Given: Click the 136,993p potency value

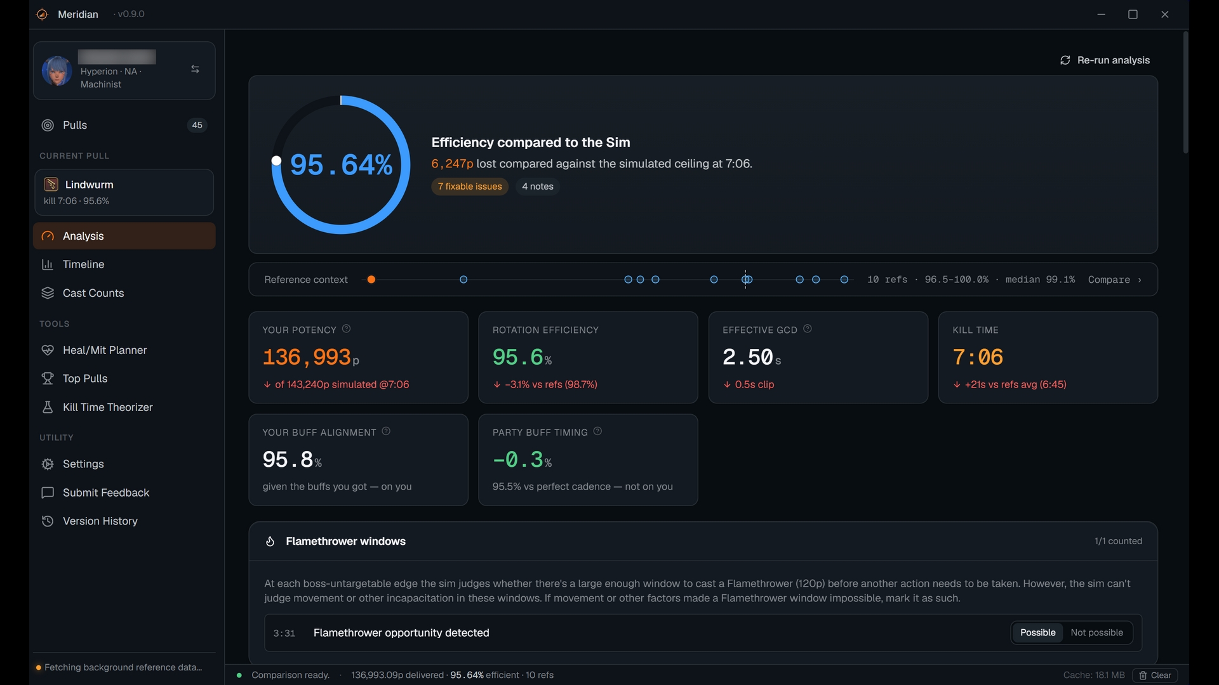Looking at the screenshot, I should [x=311, y=357].
